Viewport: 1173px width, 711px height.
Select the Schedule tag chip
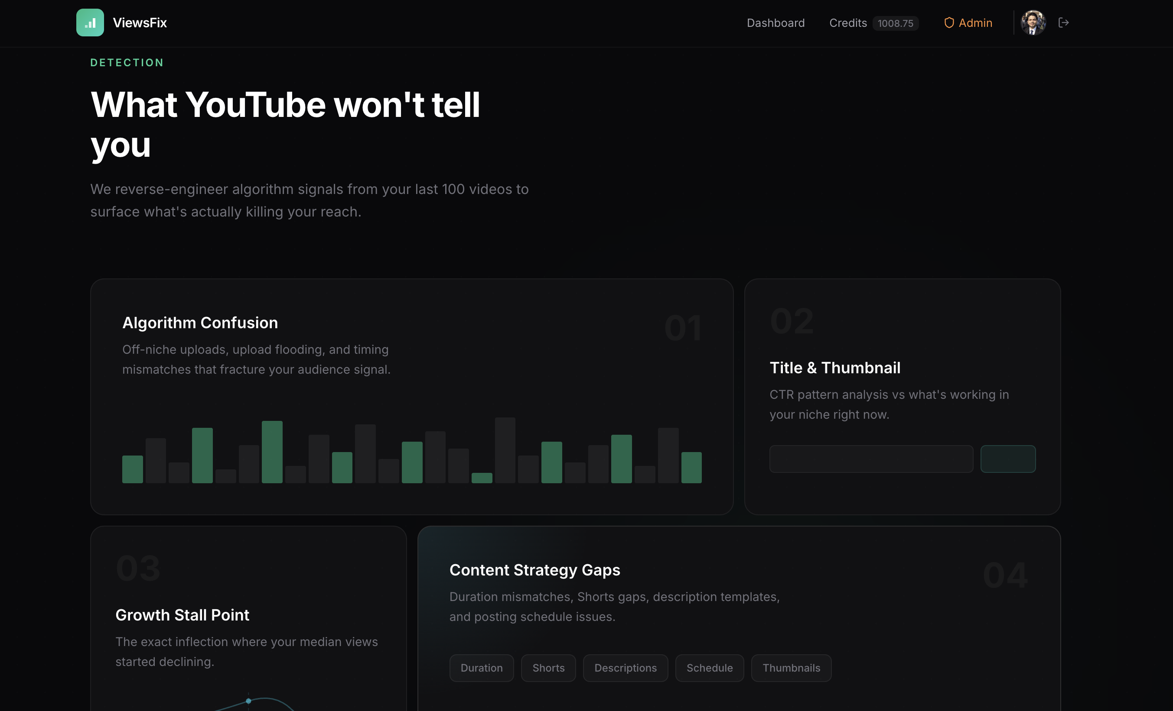709,668
